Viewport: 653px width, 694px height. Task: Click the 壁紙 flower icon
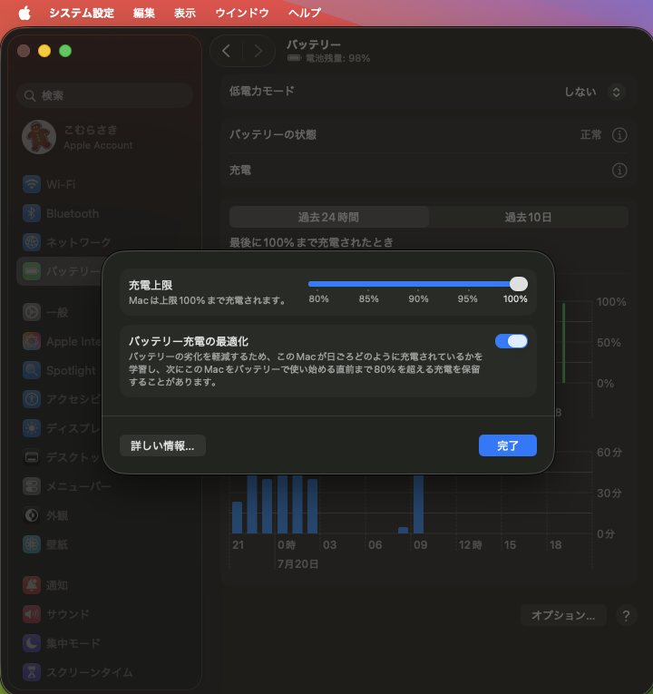coord(32,544)
